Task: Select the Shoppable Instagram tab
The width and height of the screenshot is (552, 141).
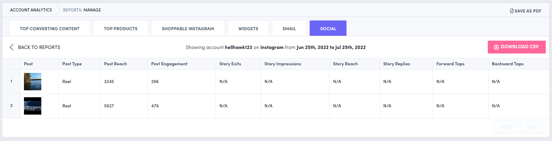Action: click(188, 28)
